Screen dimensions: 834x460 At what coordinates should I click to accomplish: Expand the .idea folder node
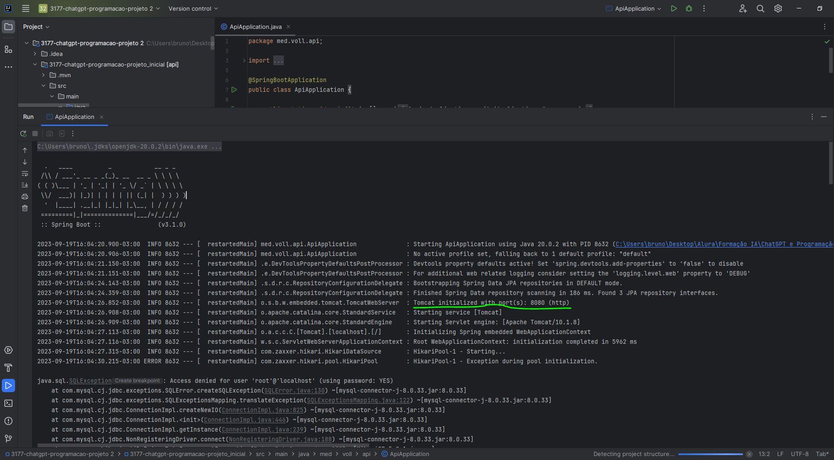pos(35,54)
